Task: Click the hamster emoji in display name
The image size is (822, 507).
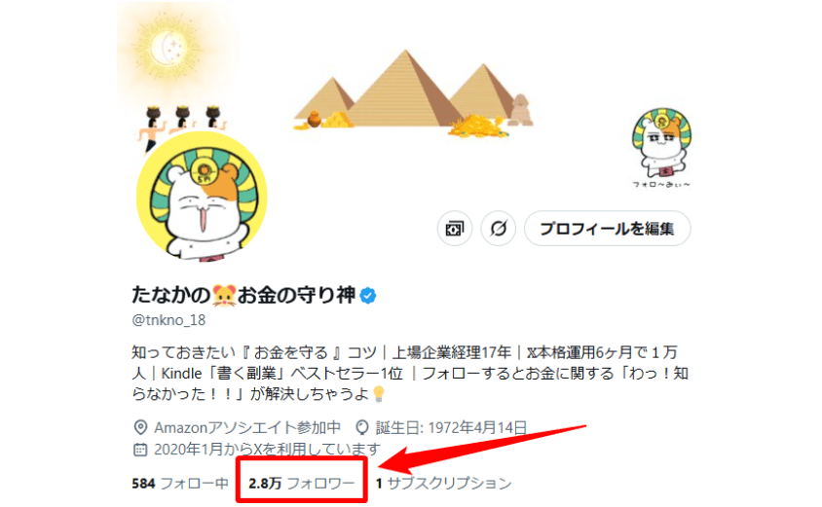Action: (x=224, y=296)
